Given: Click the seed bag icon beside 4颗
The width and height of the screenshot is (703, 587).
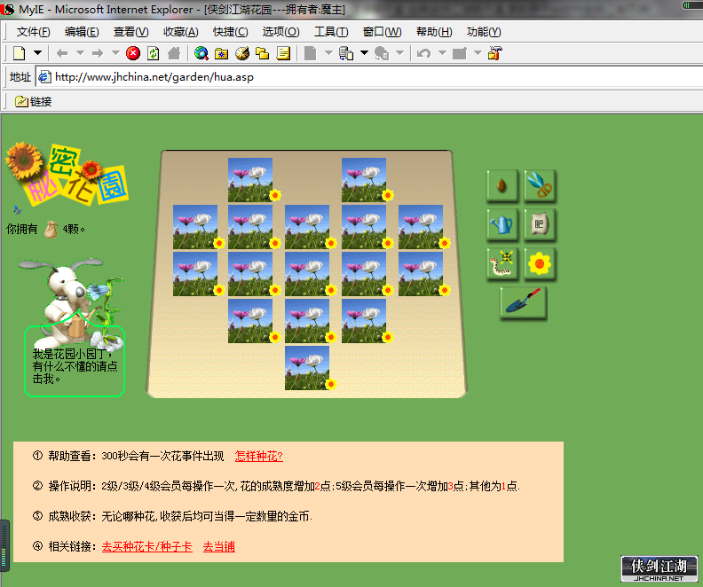Looking at the screenshot, I should click(51, 230).
